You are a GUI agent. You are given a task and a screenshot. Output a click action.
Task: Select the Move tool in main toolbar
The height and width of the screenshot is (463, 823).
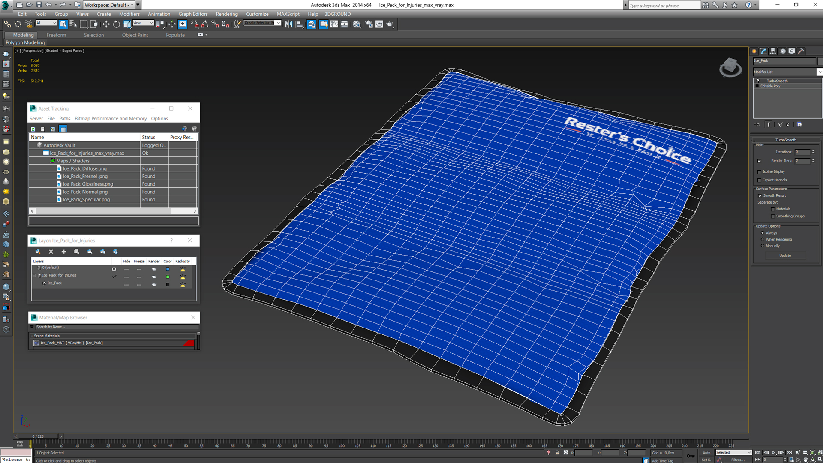(106, 24)
